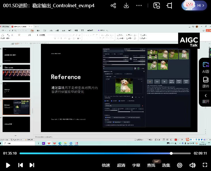
Task: Click the 查找 search button
Action: point(151,165)
